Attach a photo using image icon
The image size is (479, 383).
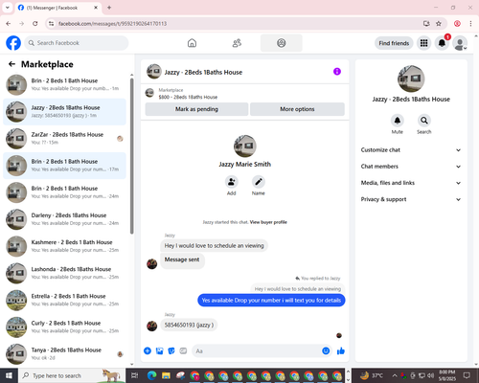coord(159,351)
